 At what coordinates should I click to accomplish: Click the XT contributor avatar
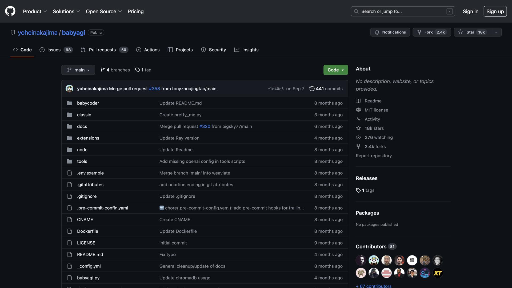coord(438,273)
